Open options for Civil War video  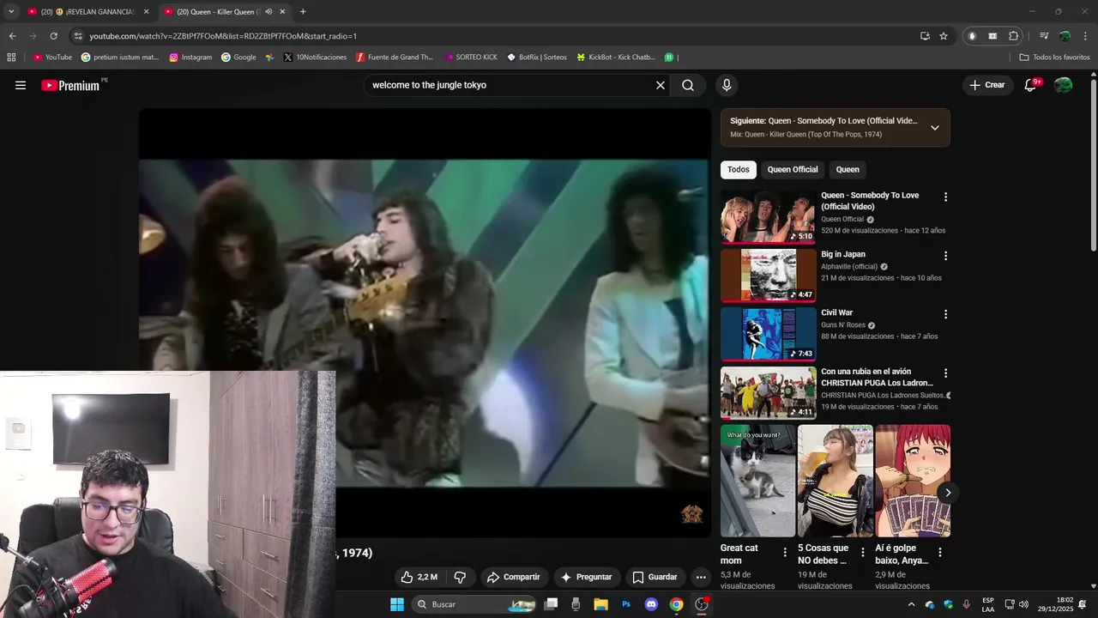click(x=945, y=314)
